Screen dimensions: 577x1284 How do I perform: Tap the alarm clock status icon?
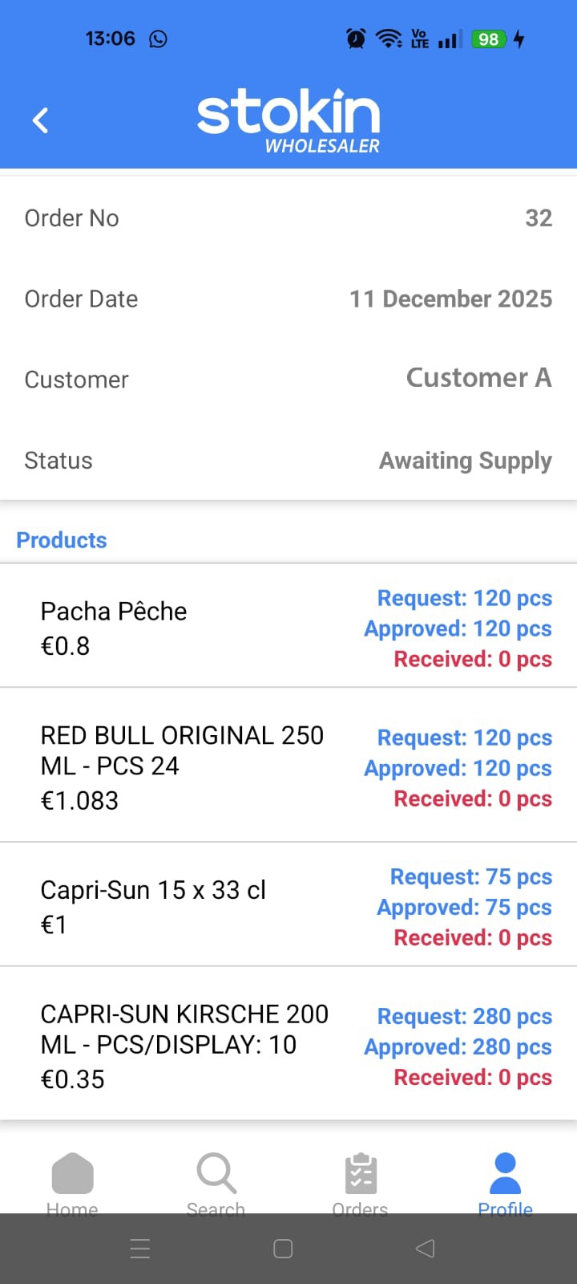(x=356, y=39)
